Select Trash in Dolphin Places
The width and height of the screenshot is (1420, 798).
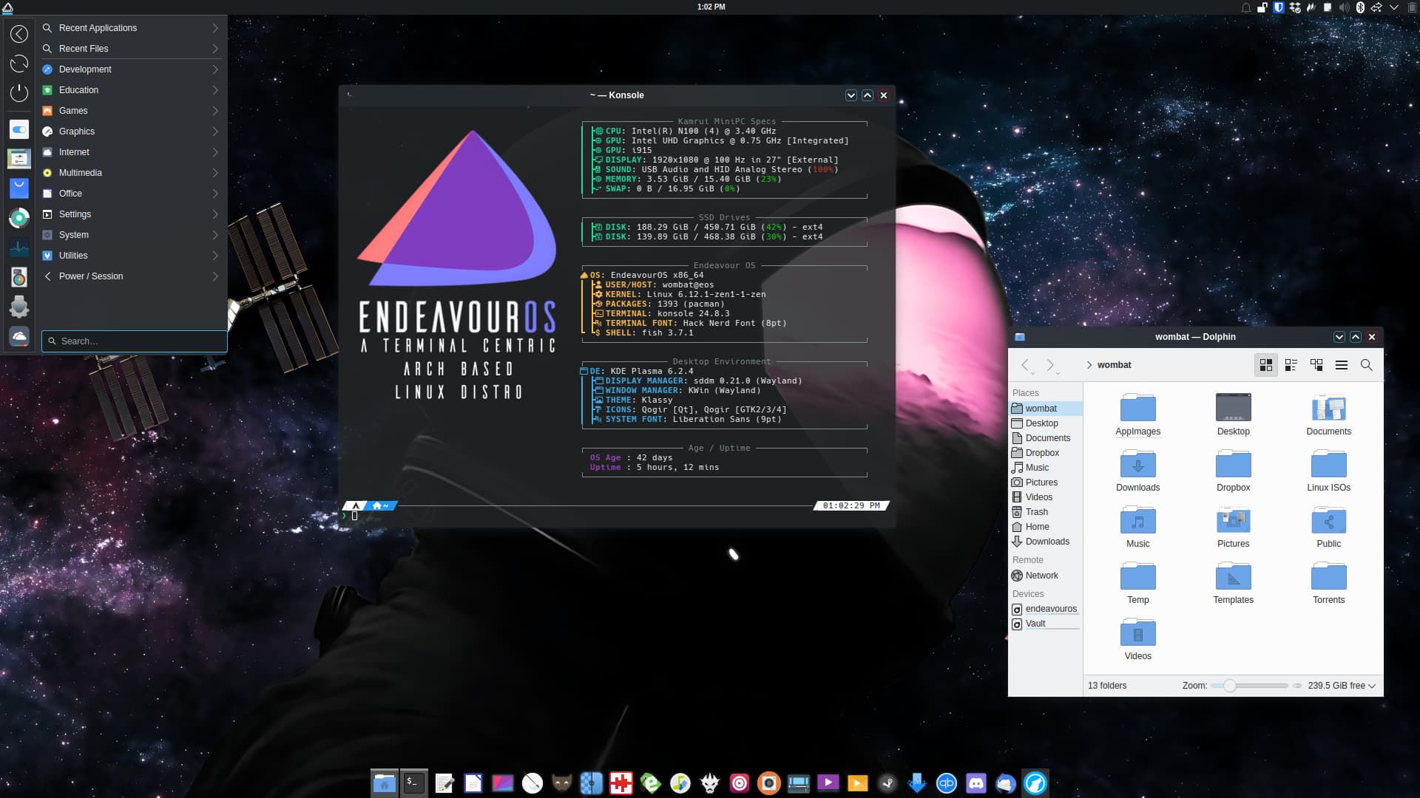click(x=1045, y=512)
